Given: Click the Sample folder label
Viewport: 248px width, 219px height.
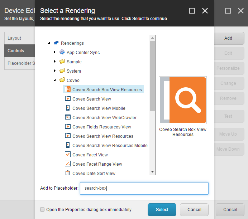Looking at the screenshot, I should click(x=74, y=62).
